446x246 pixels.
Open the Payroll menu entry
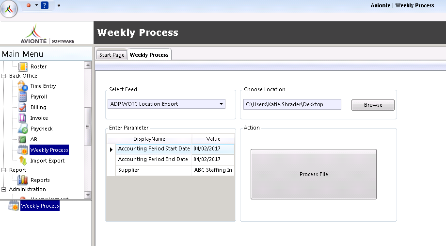tap(39, 97)
